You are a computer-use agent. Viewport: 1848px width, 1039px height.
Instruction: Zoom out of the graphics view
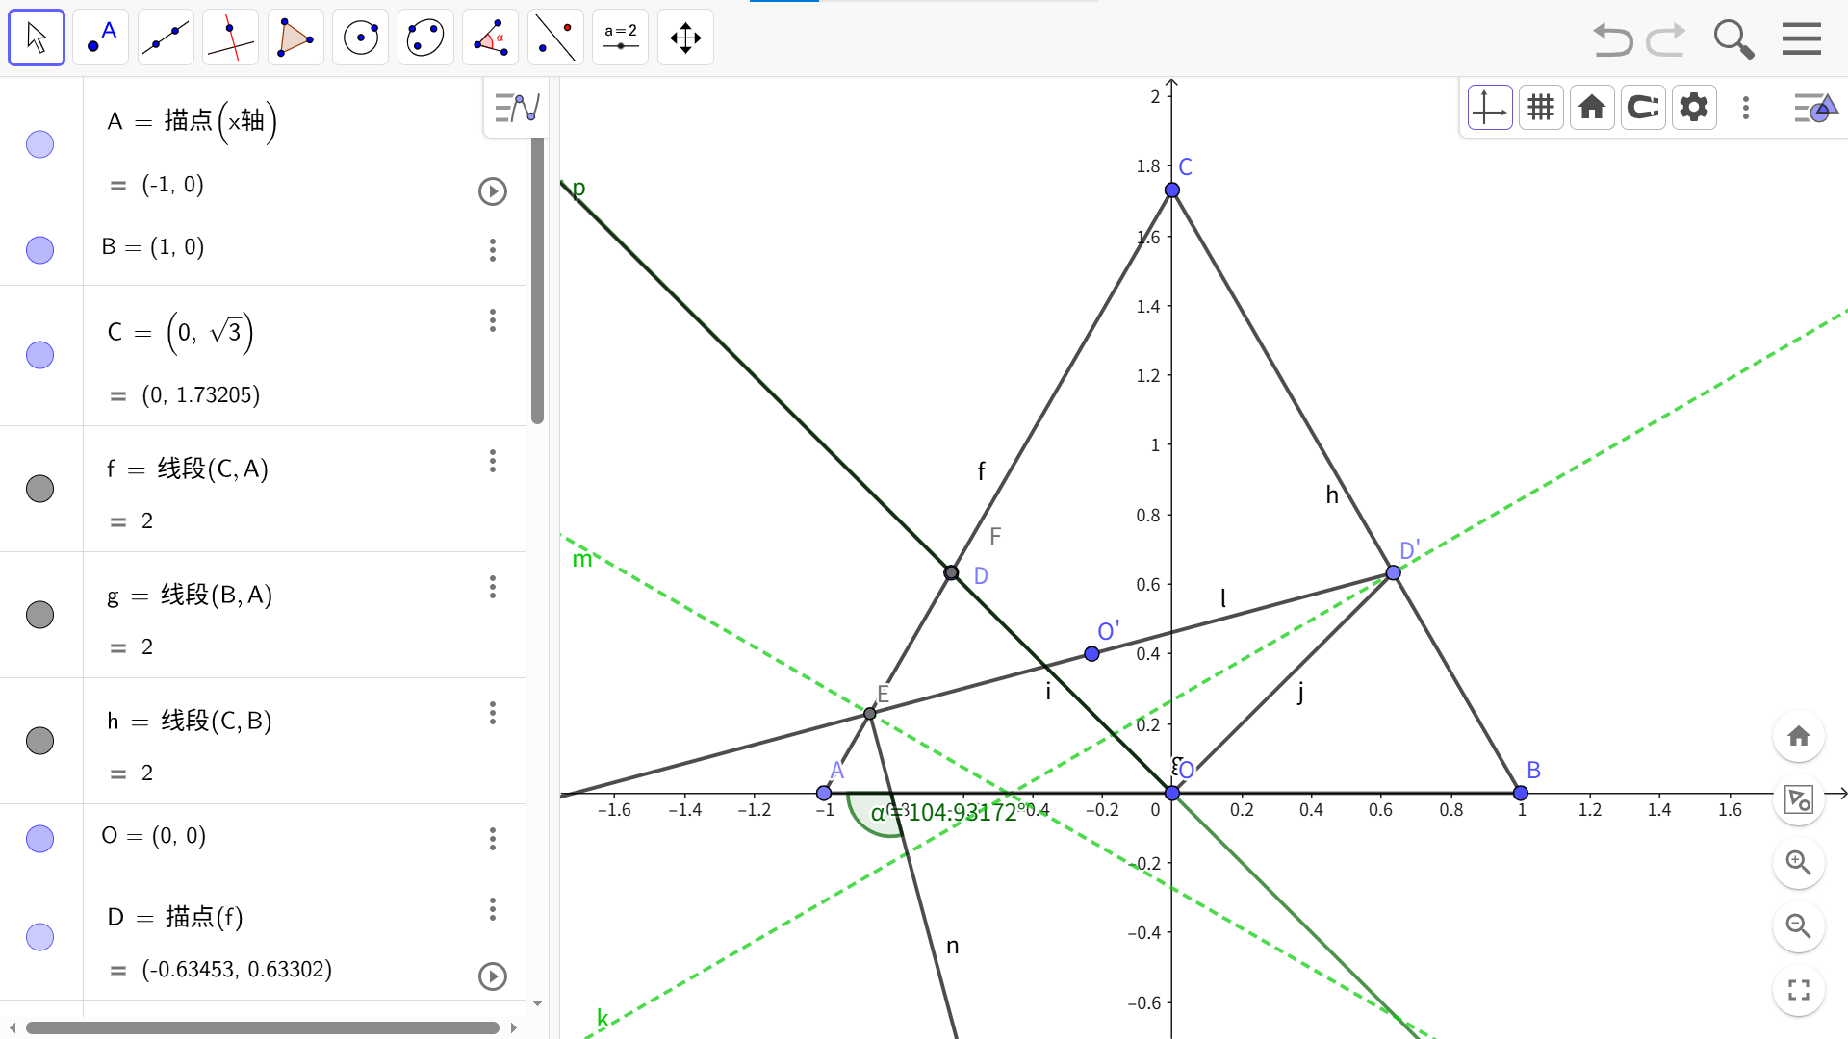pos(1799,926)
